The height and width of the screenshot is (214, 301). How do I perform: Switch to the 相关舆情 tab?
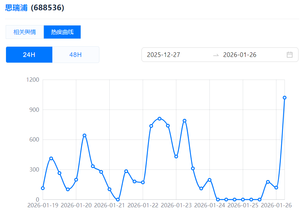25,32
